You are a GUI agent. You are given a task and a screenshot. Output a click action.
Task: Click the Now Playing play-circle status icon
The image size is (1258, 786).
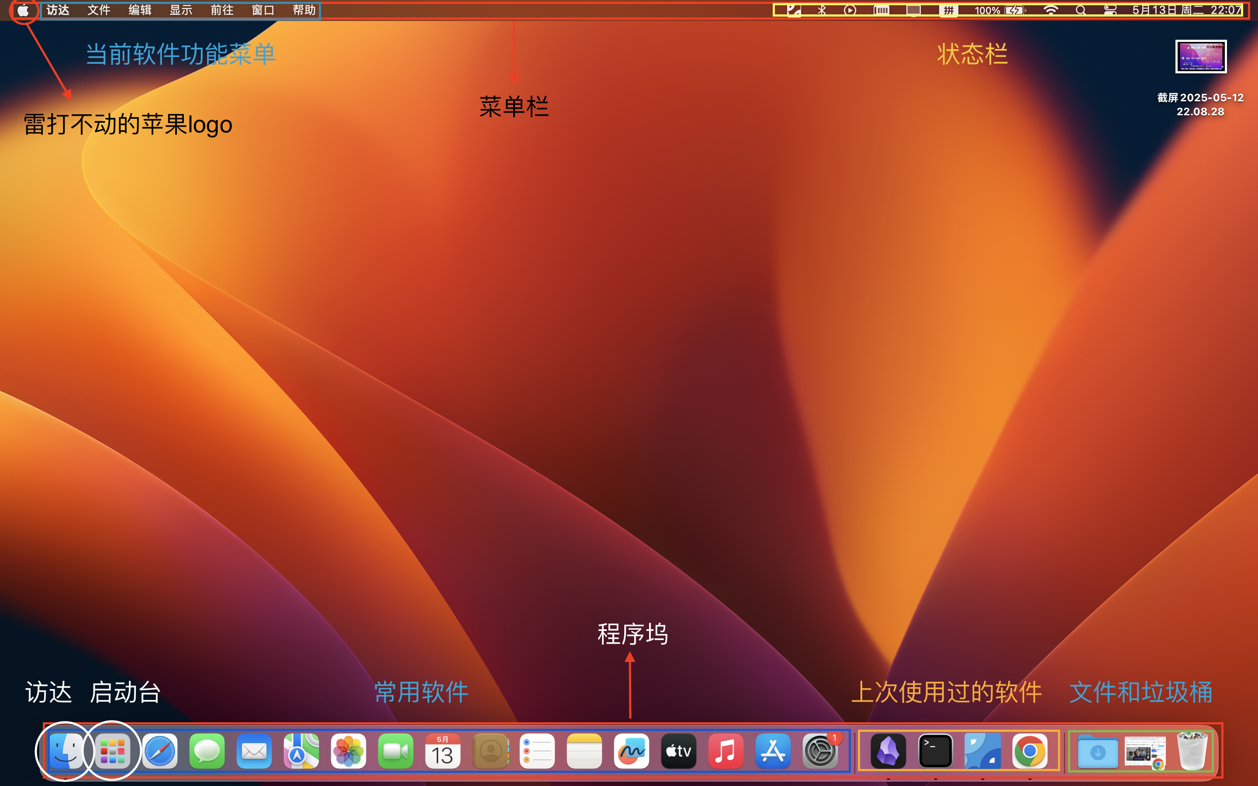click(850, 10)
